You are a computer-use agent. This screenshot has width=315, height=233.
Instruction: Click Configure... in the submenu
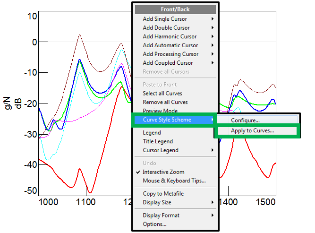(x=245, y=121)
